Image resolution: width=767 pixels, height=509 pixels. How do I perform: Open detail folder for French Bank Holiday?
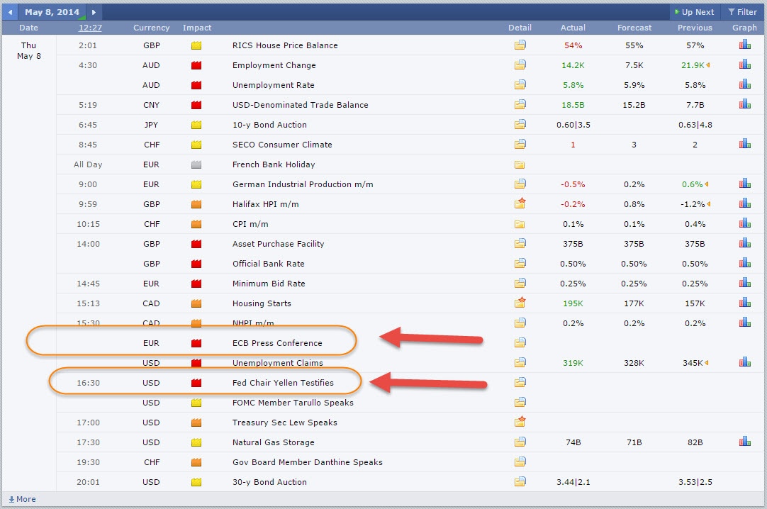click(520, 164)
